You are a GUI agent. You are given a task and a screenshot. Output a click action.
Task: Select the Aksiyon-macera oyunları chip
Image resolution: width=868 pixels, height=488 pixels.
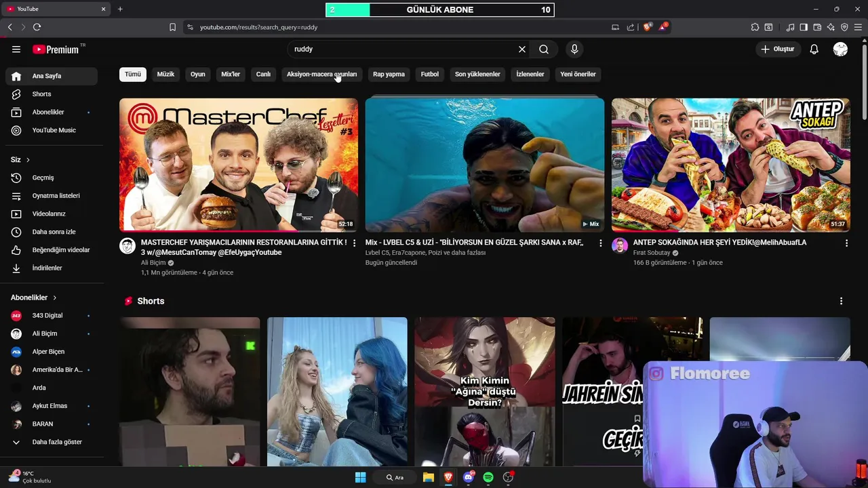[321, 75]
